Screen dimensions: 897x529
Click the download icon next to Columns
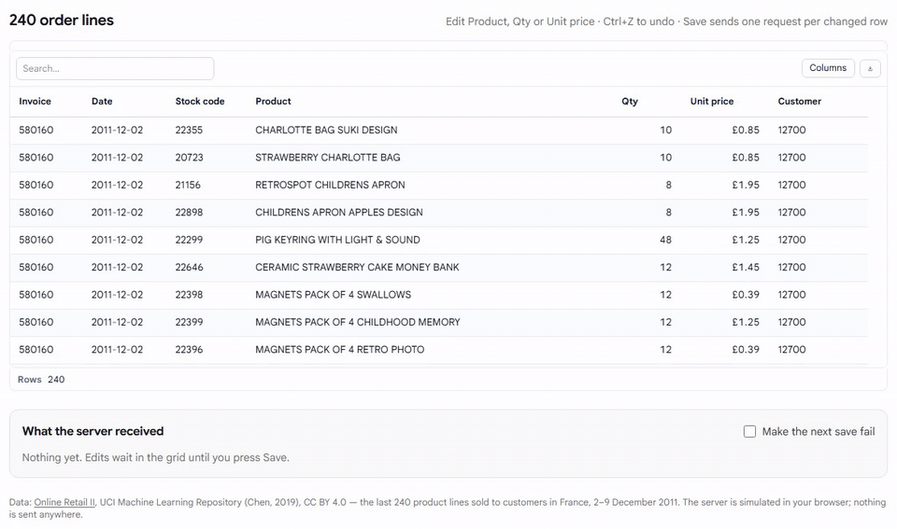tap(870, 68)
